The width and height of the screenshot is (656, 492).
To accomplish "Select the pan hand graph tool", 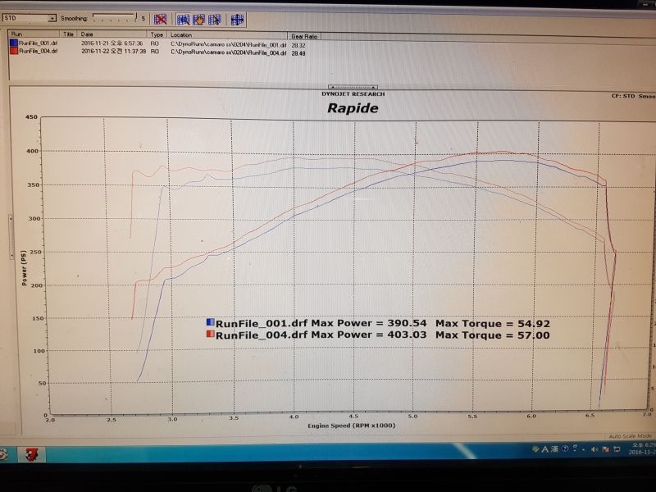I will 198,19.
